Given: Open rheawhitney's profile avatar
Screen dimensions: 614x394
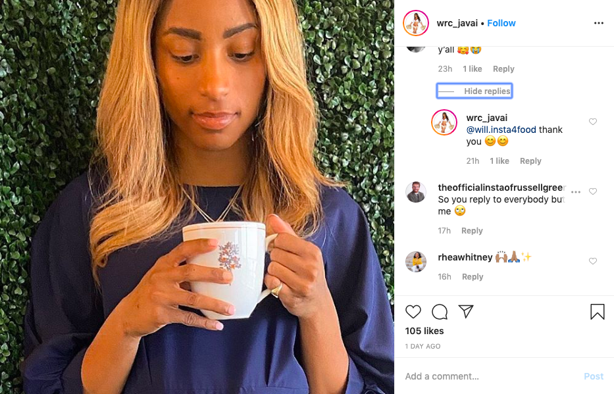Looking at the screenshot, I should point(416,262).
